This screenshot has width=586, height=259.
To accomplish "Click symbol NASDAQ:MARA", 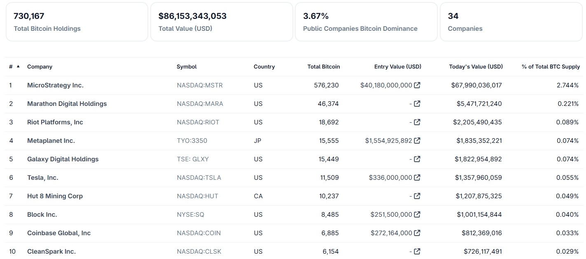I will click(x=200, y=104).
